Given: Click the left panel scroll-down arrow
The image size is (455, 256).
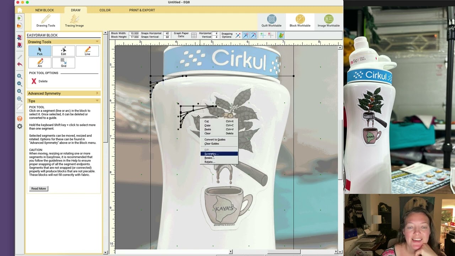Looking at the screenshot, I should 105,252.
